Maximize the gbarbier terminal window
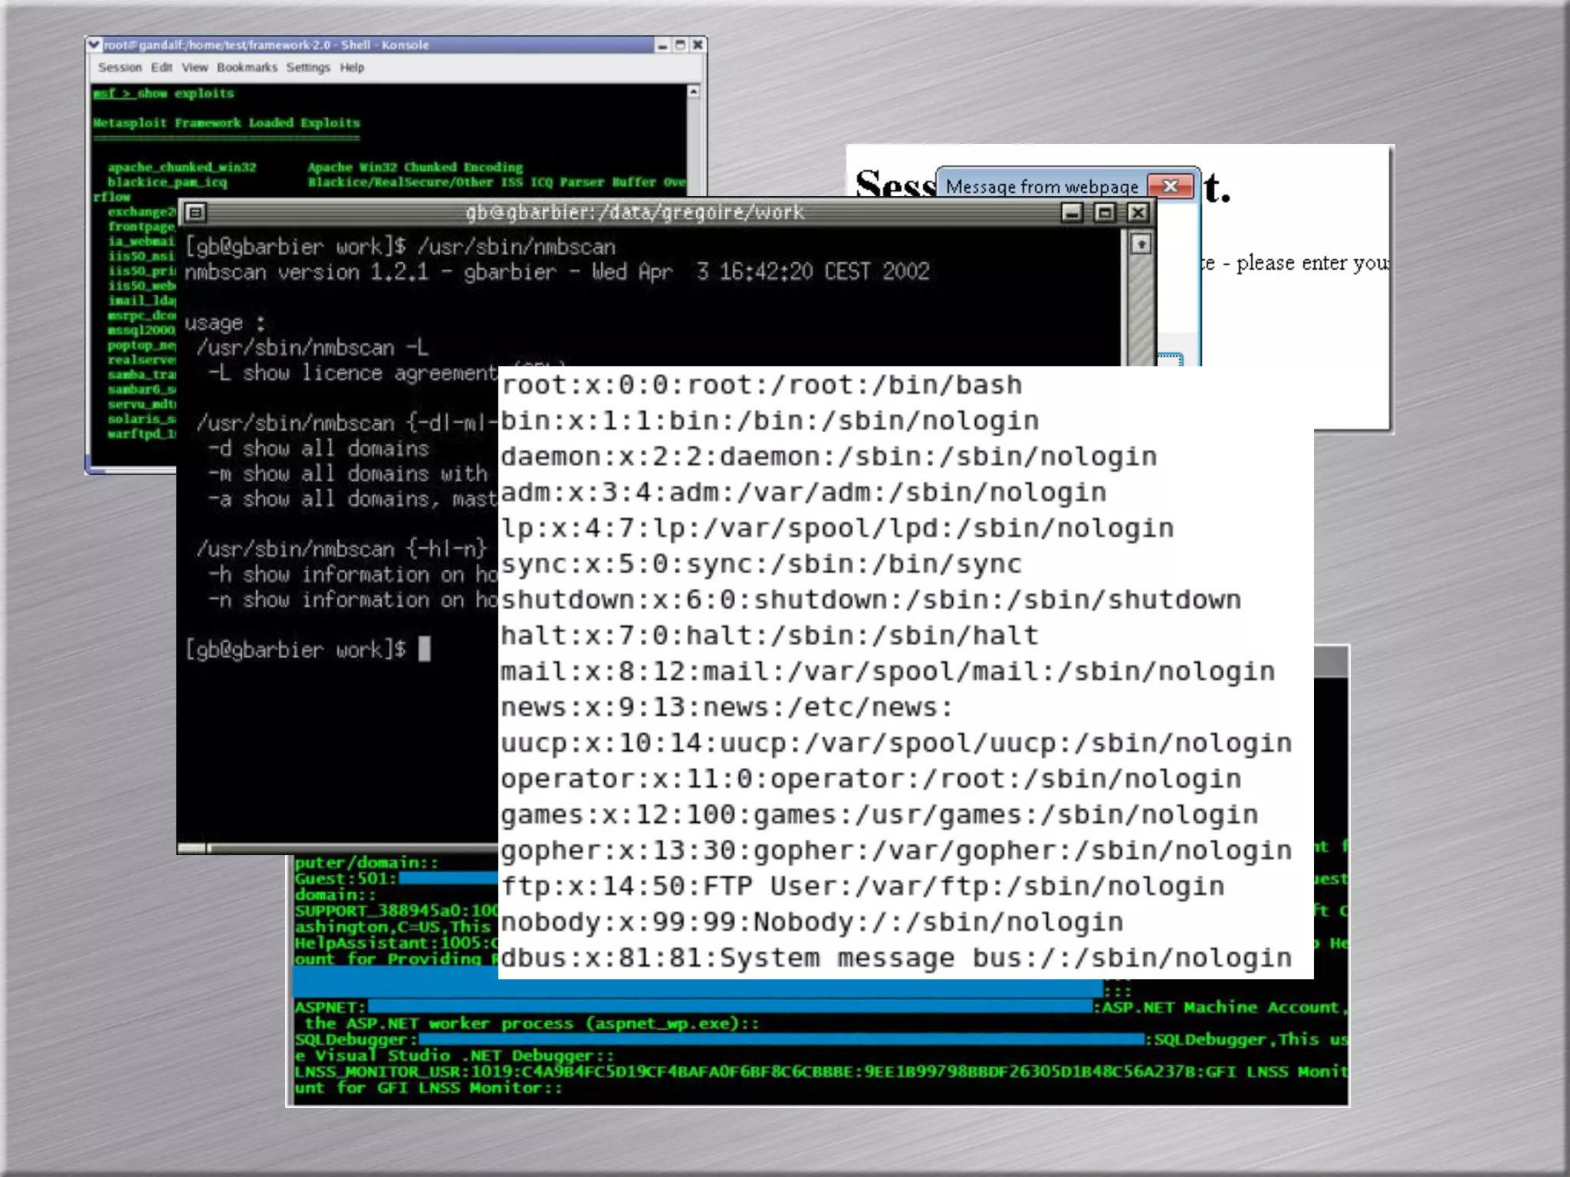The image size is (1570, 1177). click(1105, 212)
